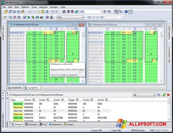Toggle the Source column hex display icon
173x133 pixels.
click(x=34, y=100)
